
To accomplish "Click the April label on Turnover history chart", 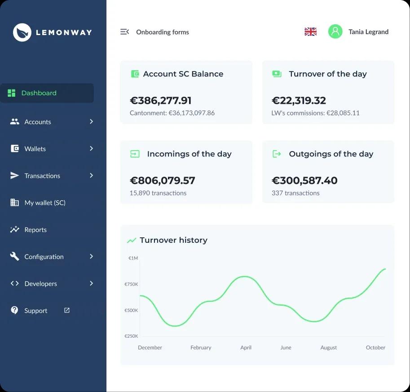I will pyautogui.click(x=246, y=347).
